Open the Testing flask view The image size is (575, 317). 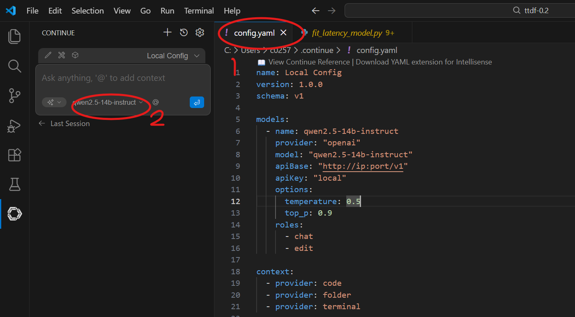coord(14,184)
